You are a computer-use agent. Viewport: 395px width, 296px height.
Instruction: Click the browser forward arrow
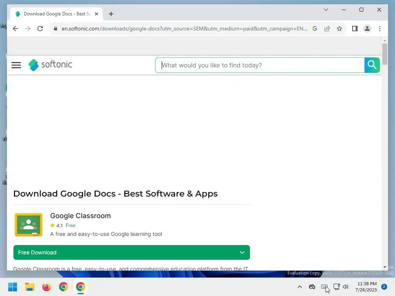[x=28, y=29]
